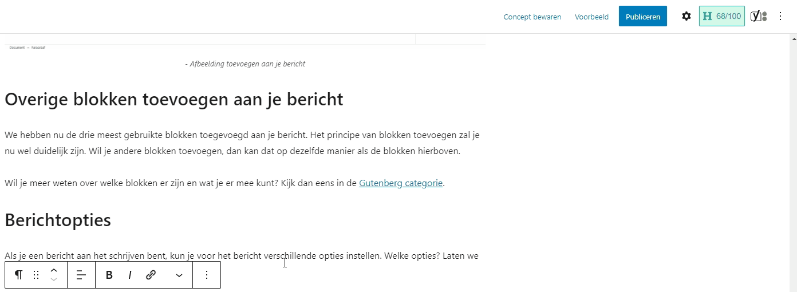The height and width of the screenshot is (292, 797).
Task: Follow the Gutenberg categorie link
Action: (x=400, y=183)
